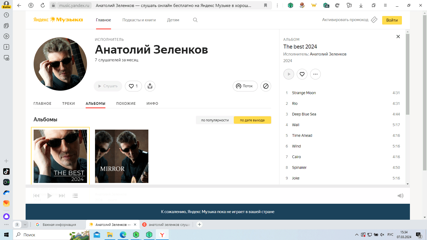The width and height of the screenshot is (427, 240).
Task: Click the album panel scrollbar
Action: [x=408, y=74]
